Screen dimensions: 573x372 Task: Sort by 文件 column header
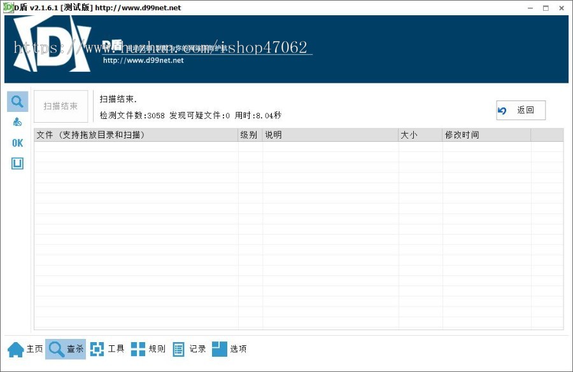click(x=136, y=135)
